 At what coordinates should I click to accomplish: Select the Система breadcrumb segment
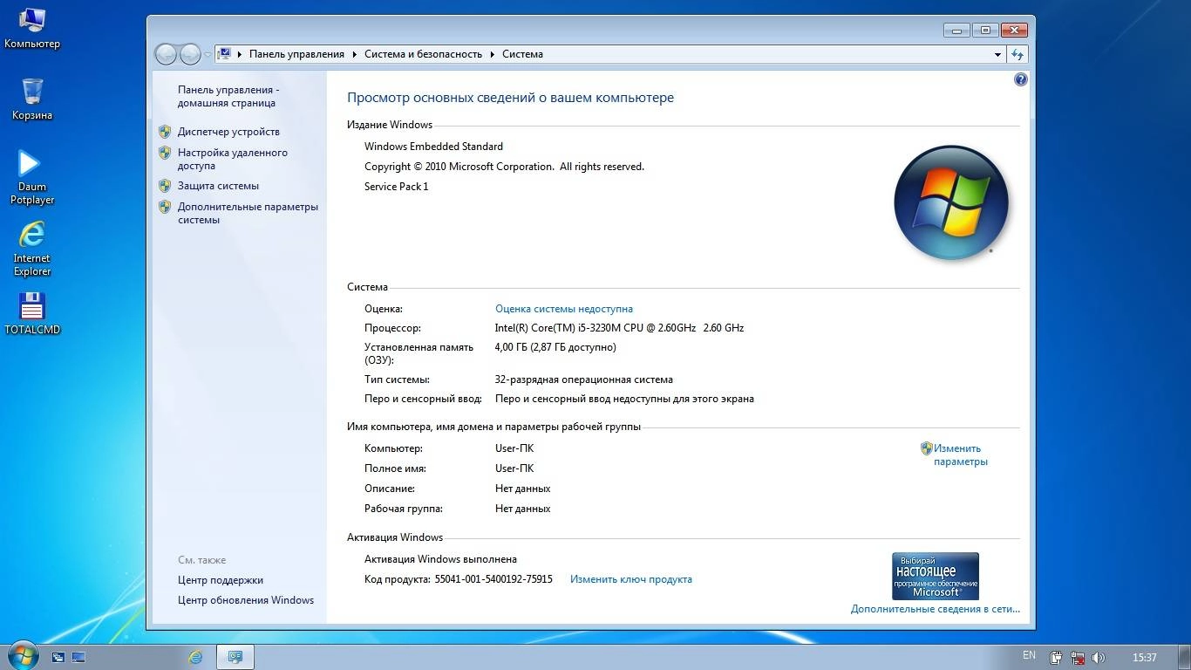(x=522, y=54)
